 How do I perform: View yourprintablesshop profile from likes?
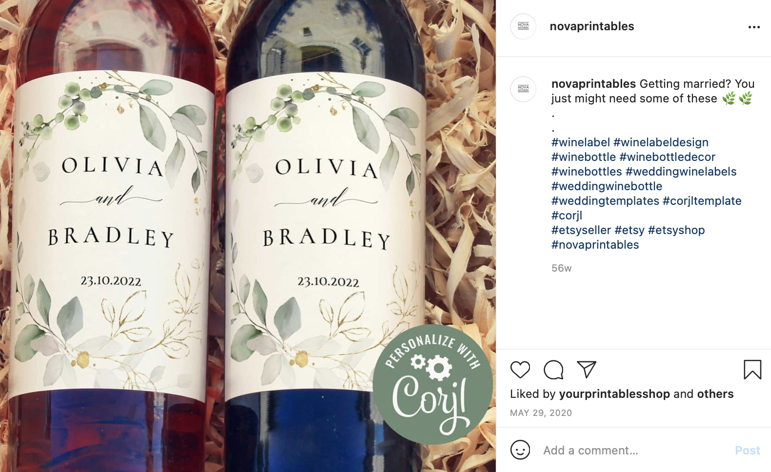coord(614,394)
